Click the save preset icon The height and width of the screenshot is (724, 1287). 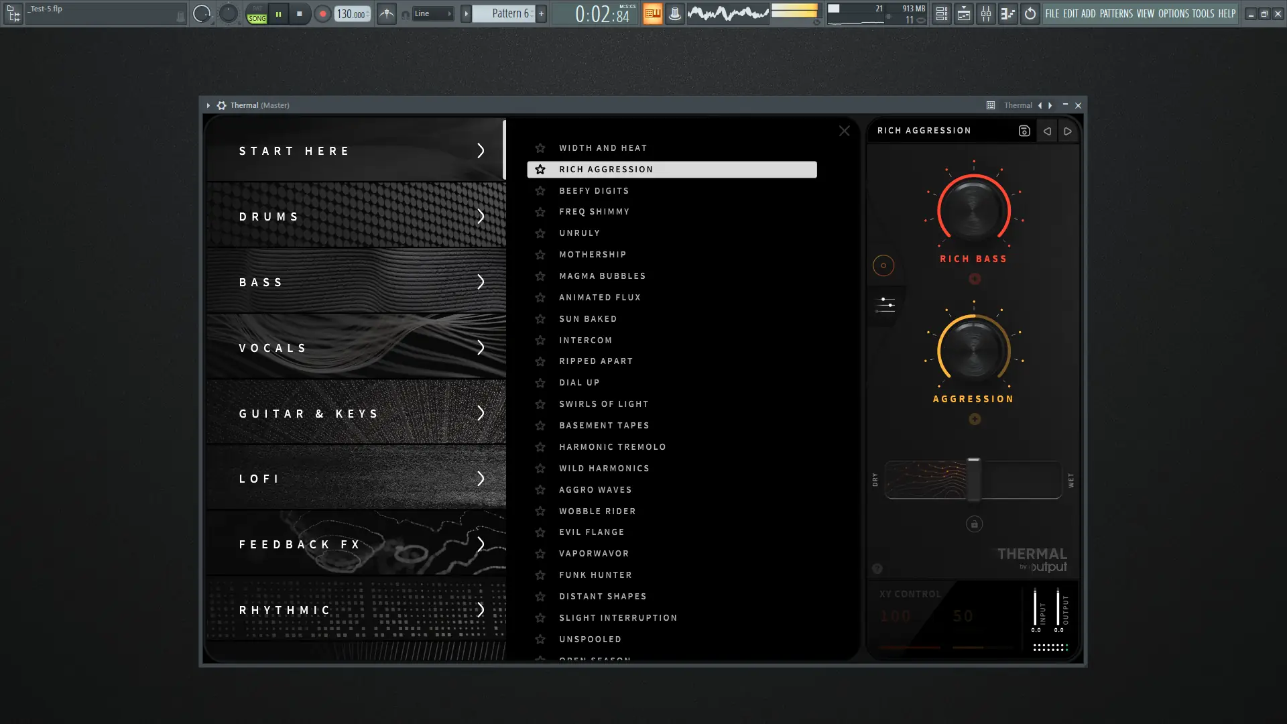(1024, 131)
